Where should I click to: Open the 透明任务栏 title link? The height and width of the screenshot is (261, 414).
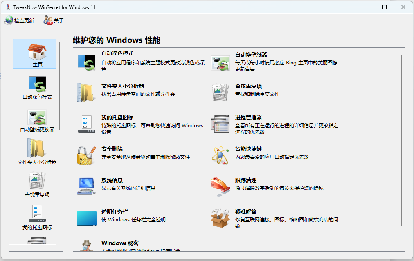click(x=115, y=212)
